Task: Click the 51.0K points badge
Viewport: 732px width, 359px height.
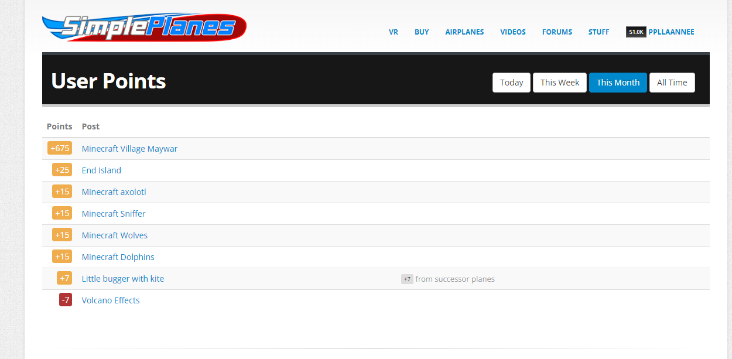Action: [x=636, y=32]
